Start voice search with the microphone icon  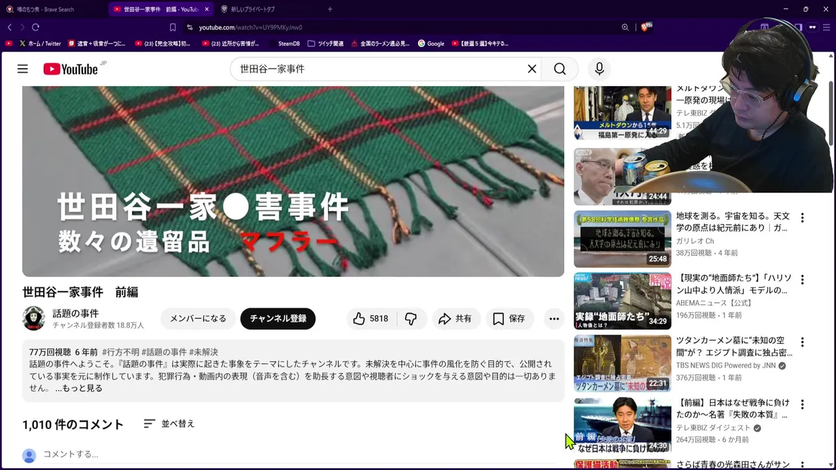pyautogui.click(x=600, y=69)
